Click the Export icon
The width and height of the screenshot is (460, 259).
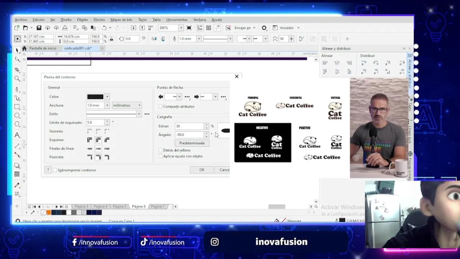pos(142,28)
